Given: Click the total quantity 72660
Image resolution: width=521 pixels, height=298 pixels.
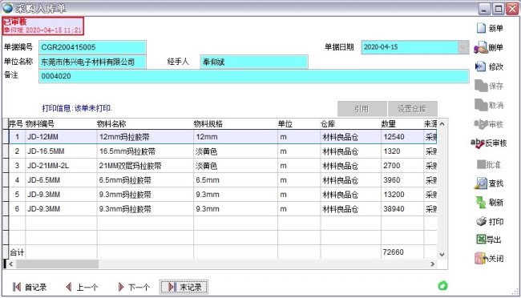Looking at the screenshot, I should (x=402, y=252).
